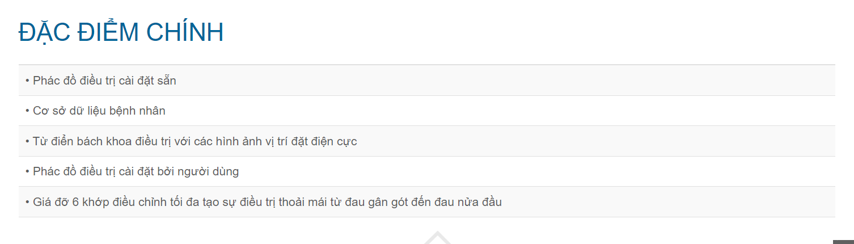Viewport: 854px width, 244px height.
Task: Click bullet before Phác đồ cài đặt bởi người dùng
Action: tap(27, 172)
